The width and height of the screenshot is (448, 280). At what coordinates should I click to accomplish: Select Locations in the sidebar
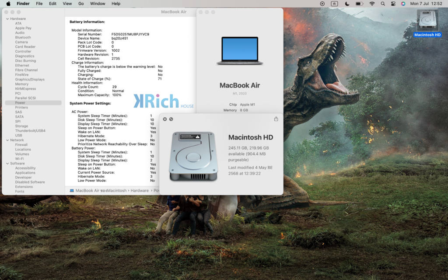[23, 150]
